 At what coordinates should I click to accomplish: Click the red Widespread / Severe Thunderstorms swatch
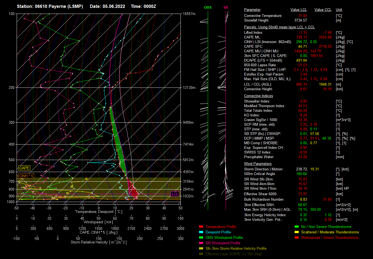pos(297,238)
